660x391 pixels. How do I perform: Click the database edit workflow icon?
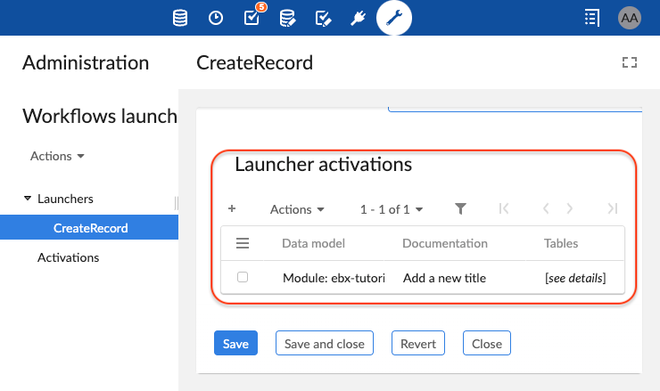[287, 17]
